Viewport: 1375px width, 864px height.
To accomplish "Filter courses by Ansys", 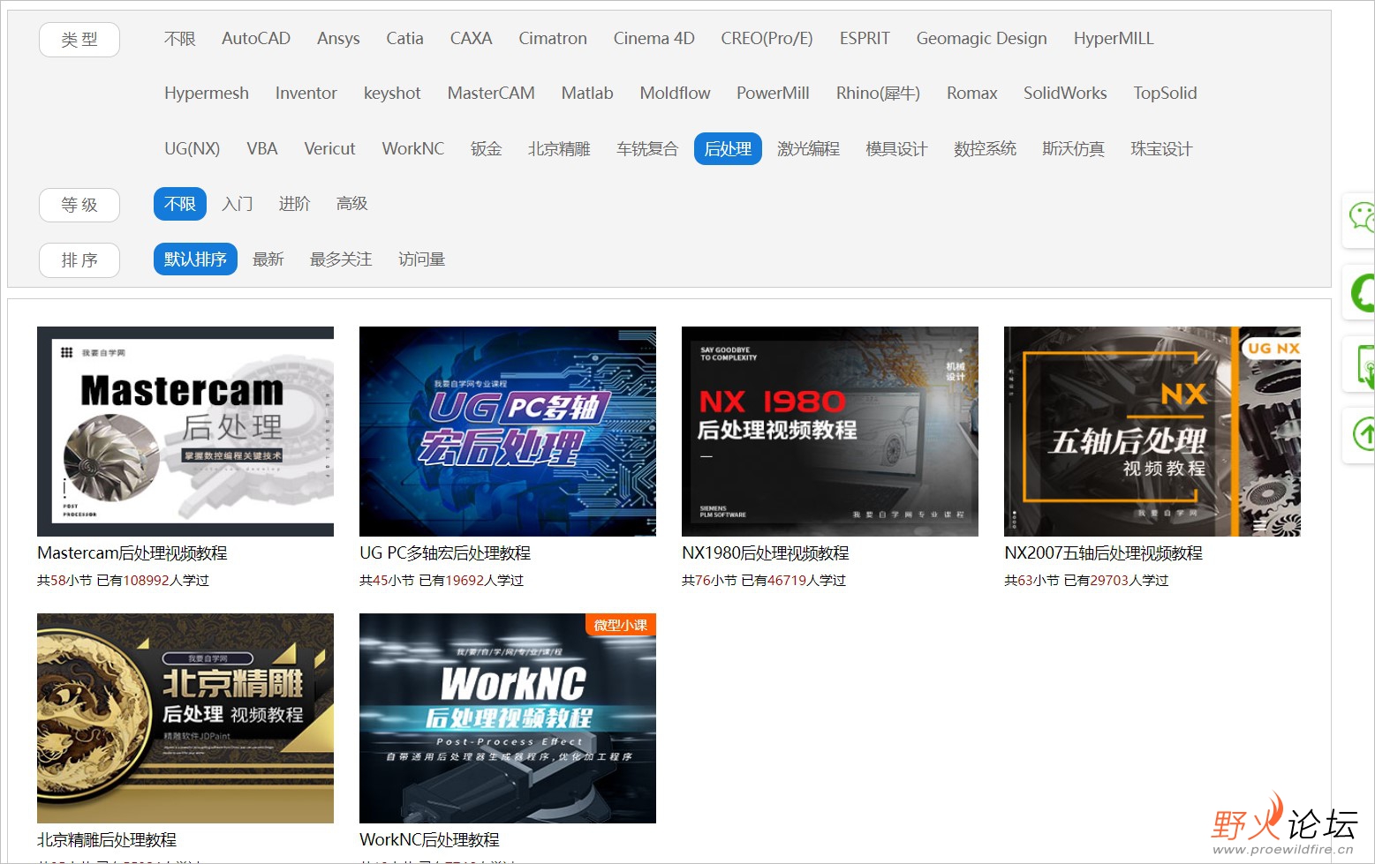I will [x=338, y=39].
